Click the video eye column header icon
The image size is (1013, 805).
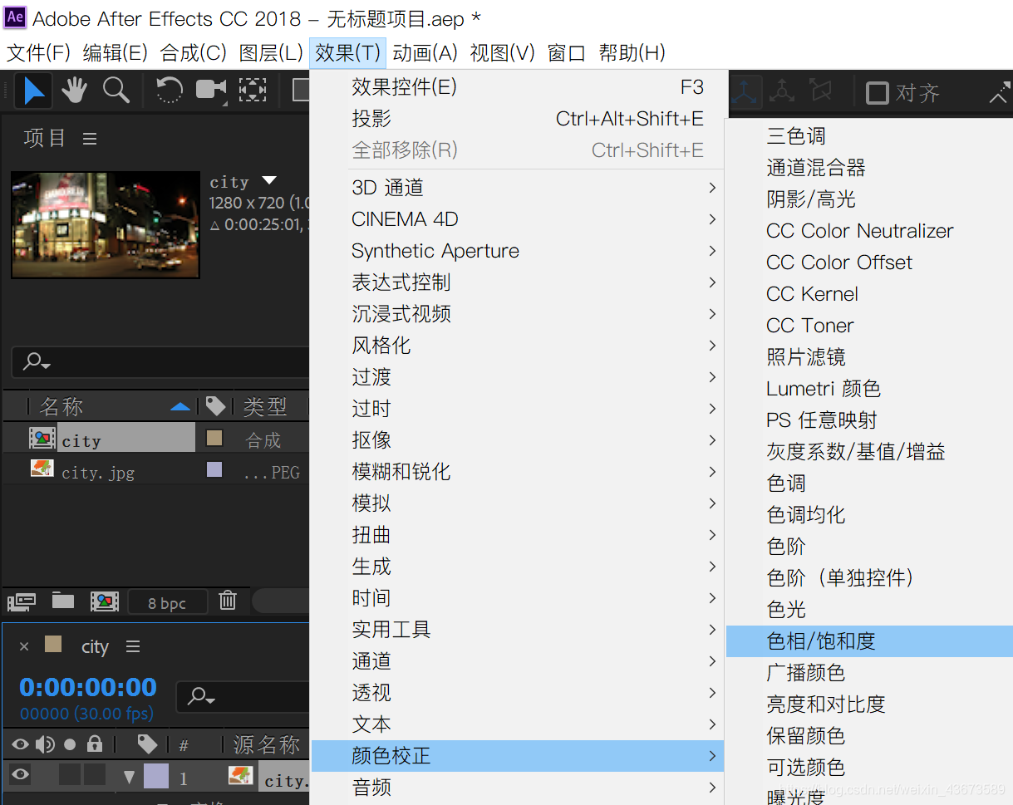coord(21,744)
